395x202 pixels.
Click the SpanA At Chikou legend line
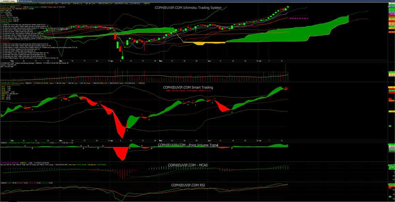(x=10, y=19)
